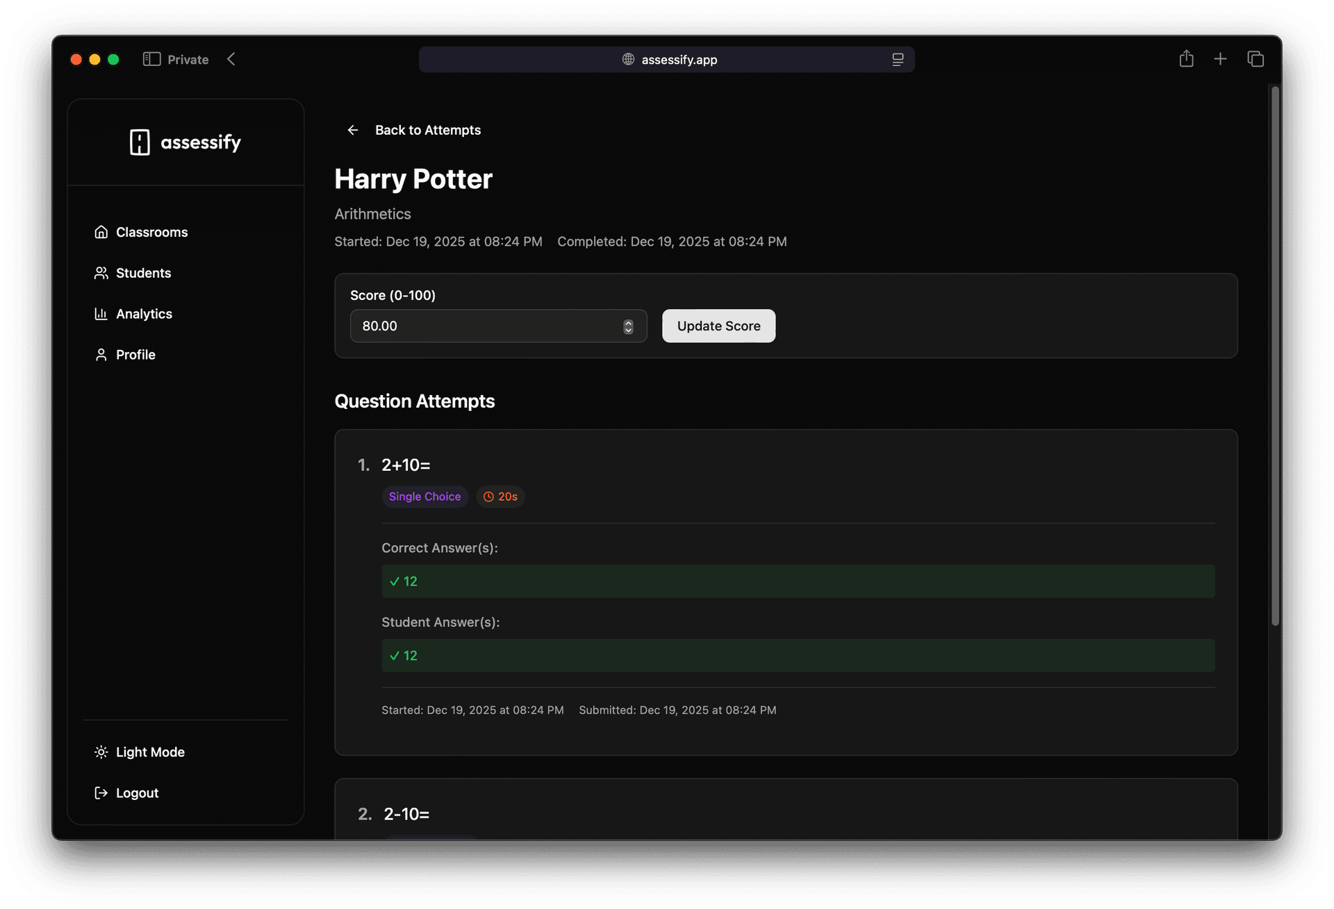
Task: Click the Analytics bar chart icon
Action: click(101, 314)
